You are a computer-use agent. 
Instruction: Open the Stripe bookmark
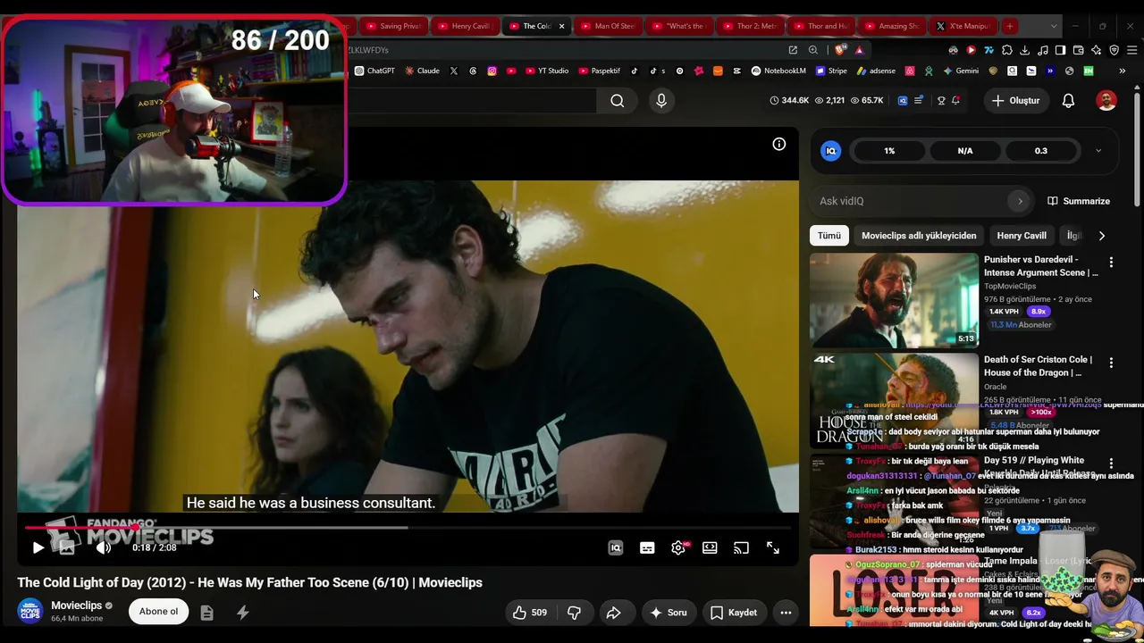tap(830, 71)
